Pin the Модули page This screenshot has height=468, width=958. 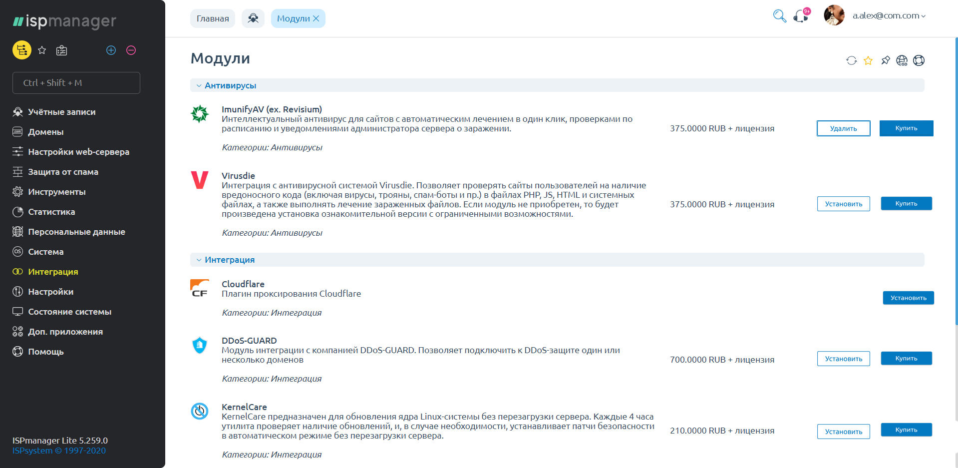coord(885,60)
